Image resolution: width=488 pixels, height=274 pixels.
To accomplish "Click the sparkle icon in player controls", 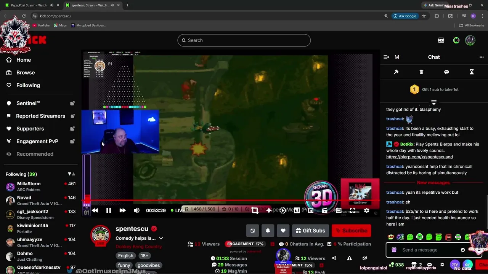I will (269, 210).
